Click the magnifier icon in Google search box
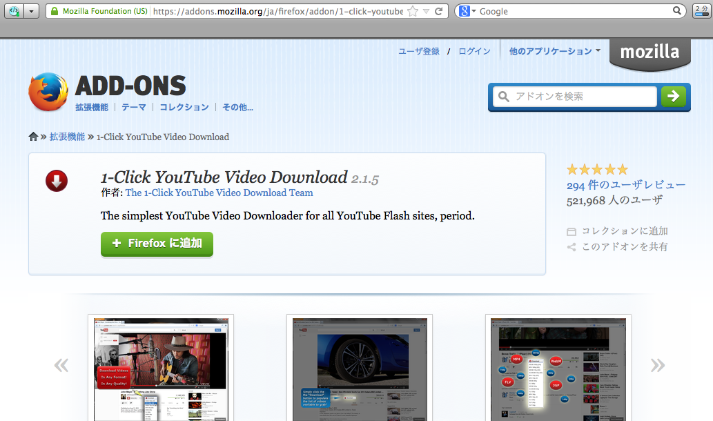Screen dimensions: 713x421 coord(676,10)
